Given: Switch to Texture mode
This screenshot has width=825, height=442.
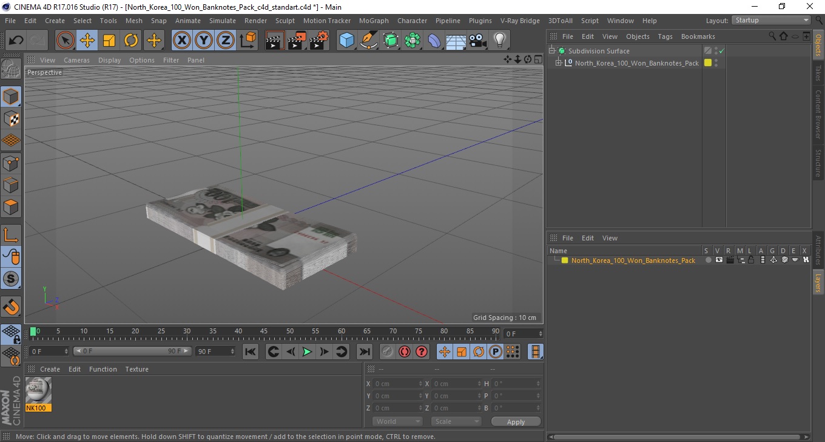Looking at the screenshot, I should point(11,118).
